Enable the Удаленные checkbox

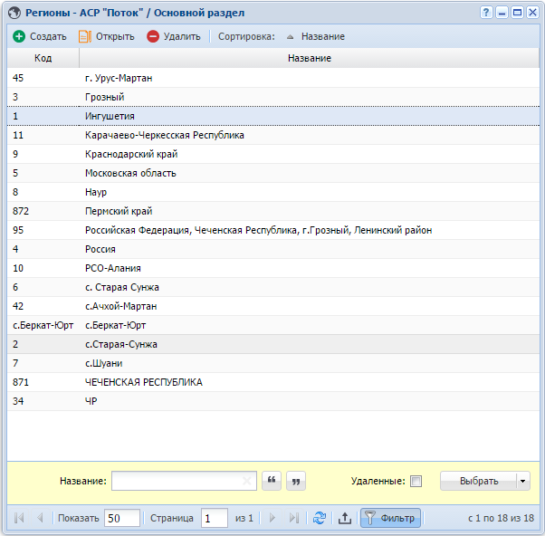[416, 481]
